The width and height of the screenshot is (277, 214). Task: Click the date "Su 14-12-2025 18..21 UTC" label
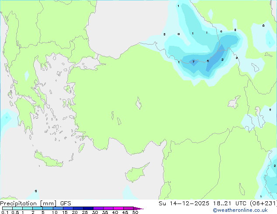[x=202, y=204]
